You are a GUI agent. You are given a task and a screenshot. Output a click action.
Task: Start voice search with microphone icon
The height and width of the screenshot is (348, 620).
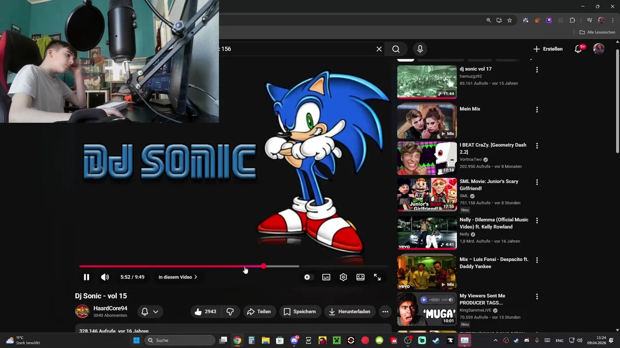click(x=420, y=49)
